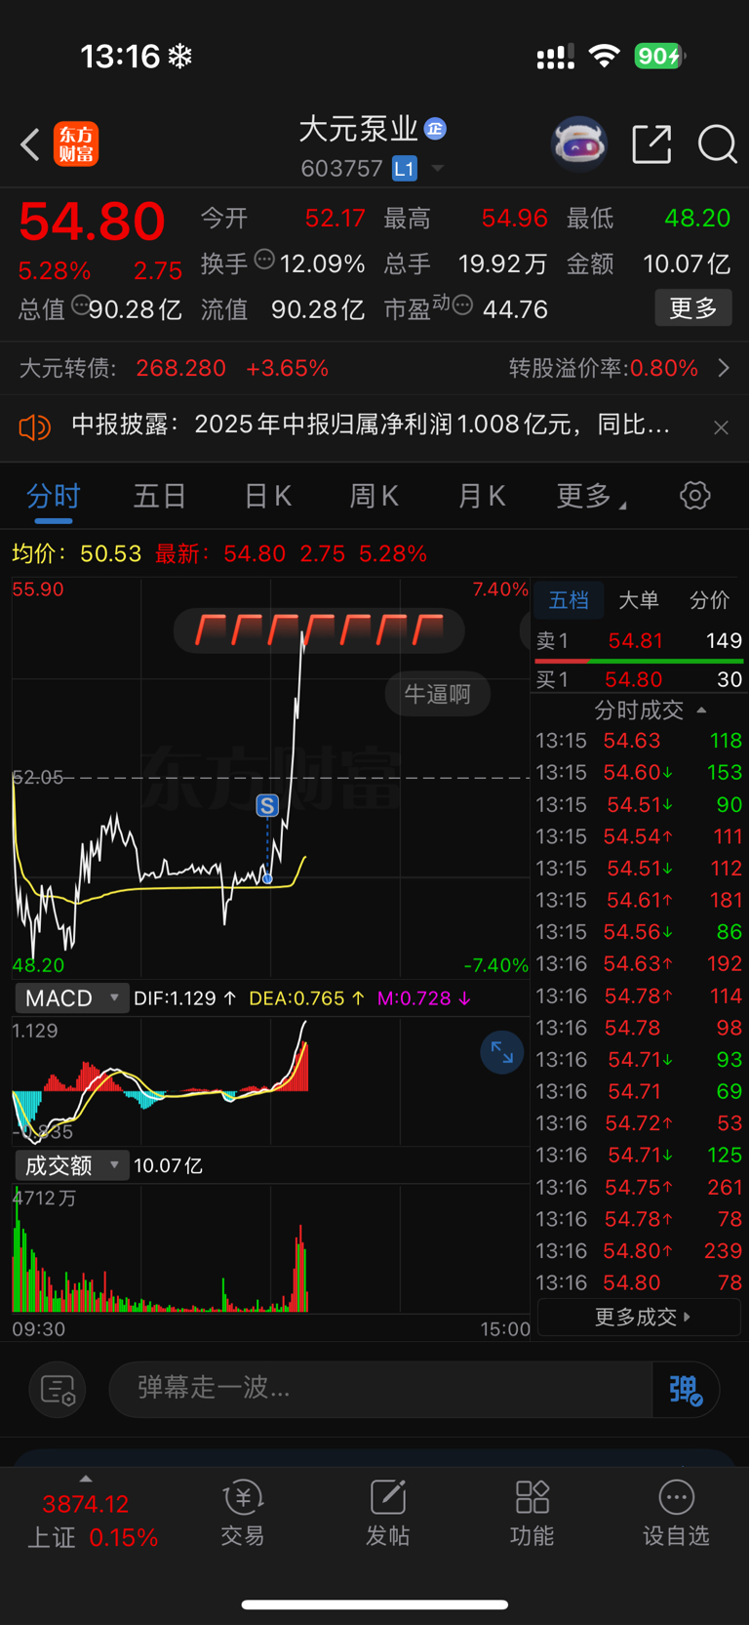
Task: Tap the 东方财富 orange logo
Action: pyautogui.click(x=76, y=144)
